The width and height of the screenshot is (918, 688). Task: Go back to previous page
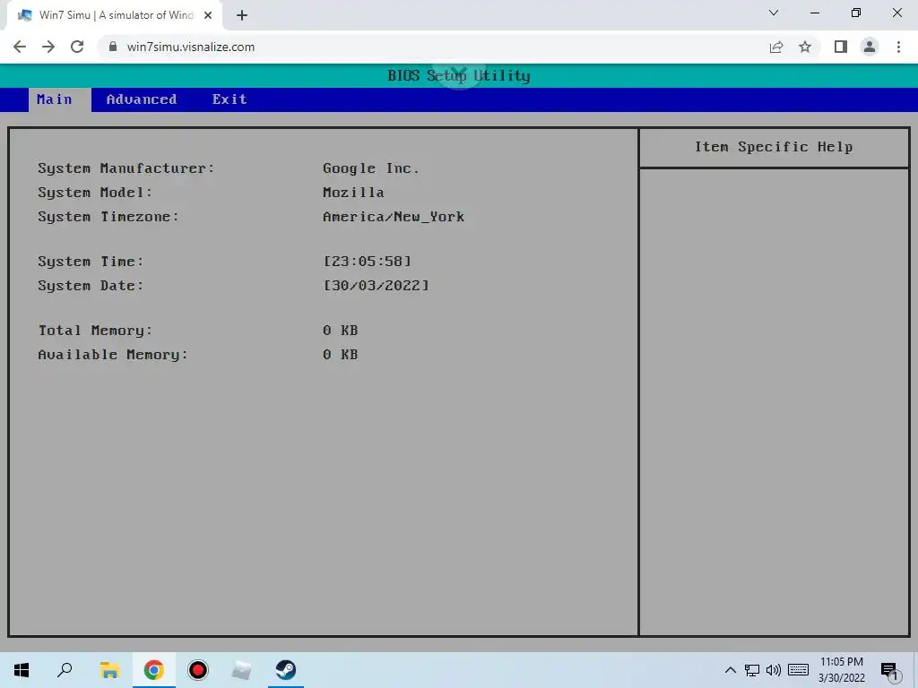pyautogui.click(x=20, y=47)
